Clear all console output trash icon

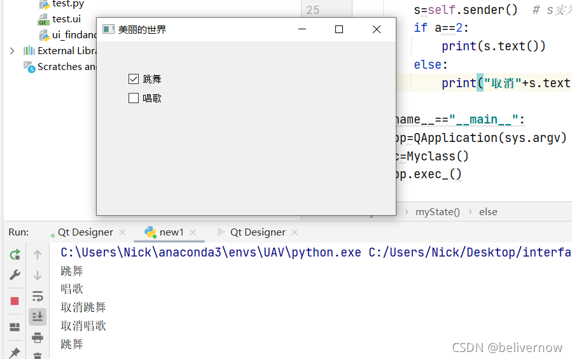38,355
